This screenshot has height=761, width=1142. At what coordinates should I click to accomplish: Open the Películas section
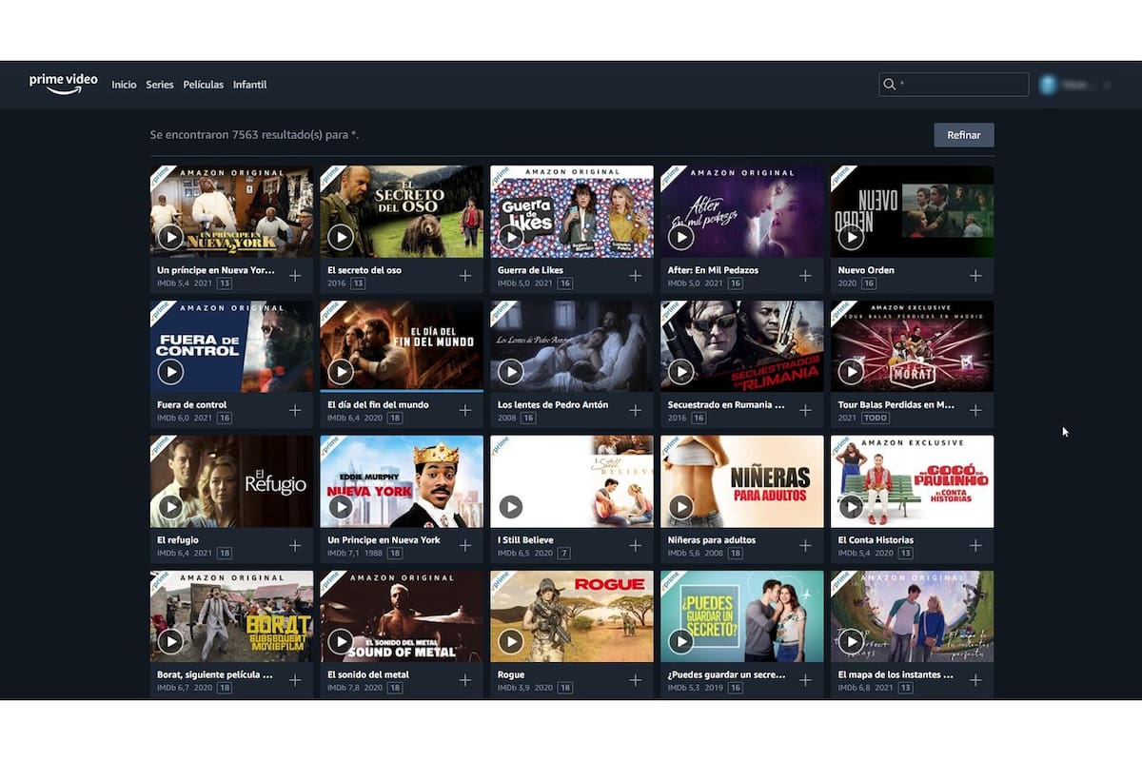point(203,85)
